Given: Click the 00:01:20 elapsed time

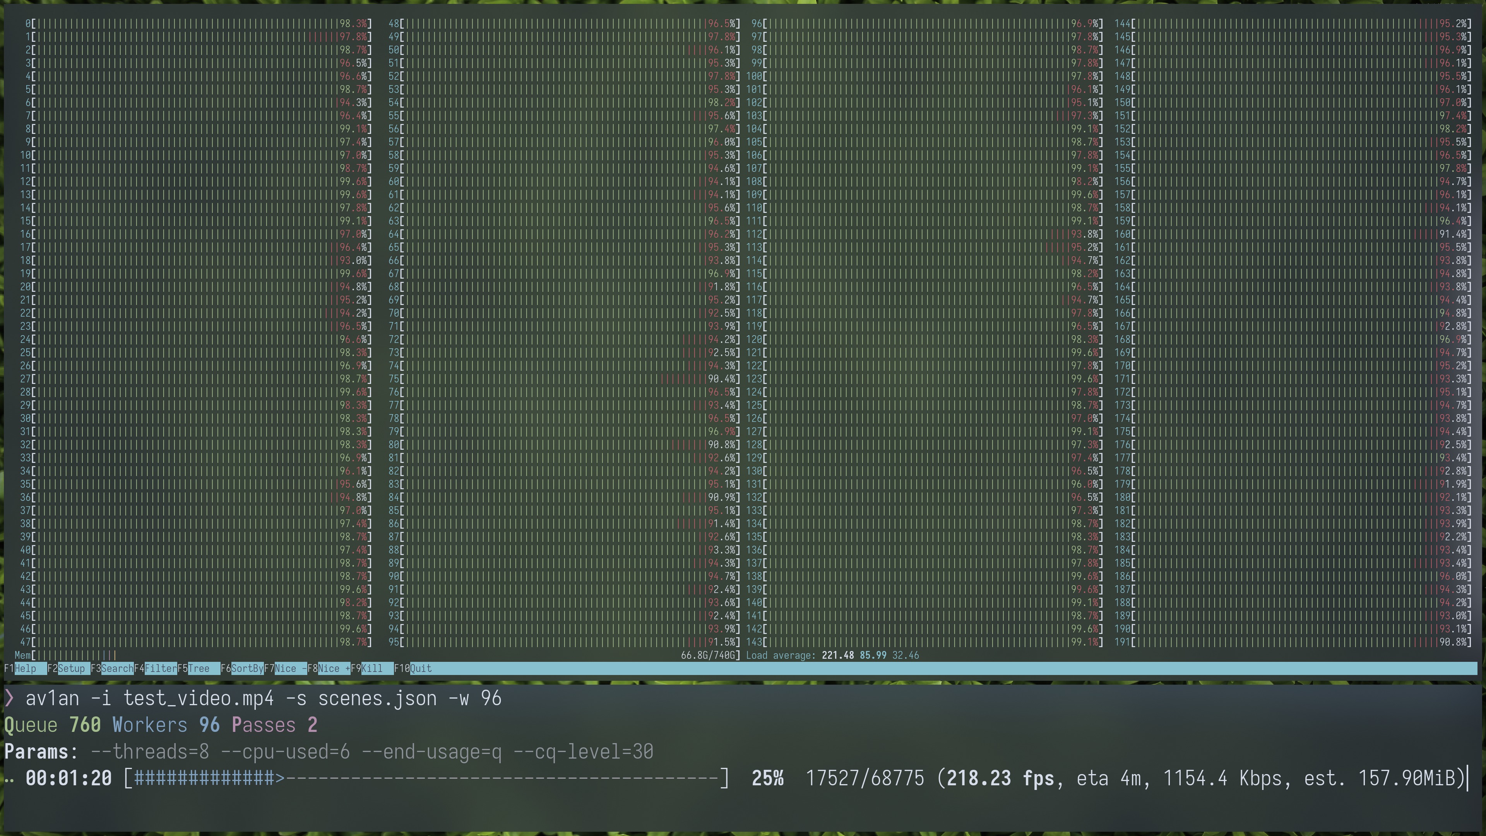Looking at the screenshot, I should coord(68,778).
